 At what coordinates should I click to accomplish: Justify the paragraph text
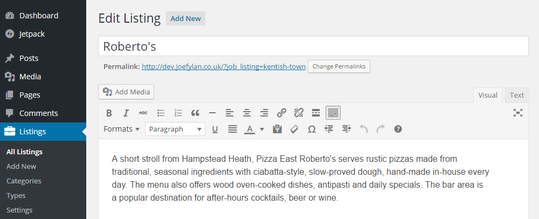pyautogui.click(x=233, y=129)
